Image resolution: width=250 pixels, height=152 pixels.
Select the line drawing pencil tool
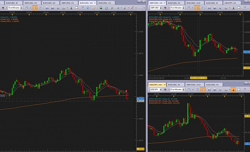pyautogui.click(x=132, y=8)
